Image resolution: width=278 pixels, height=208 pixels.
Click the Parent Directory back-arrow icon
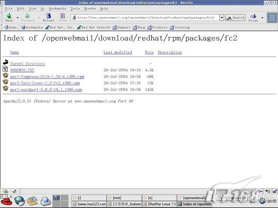coord(6,62)
